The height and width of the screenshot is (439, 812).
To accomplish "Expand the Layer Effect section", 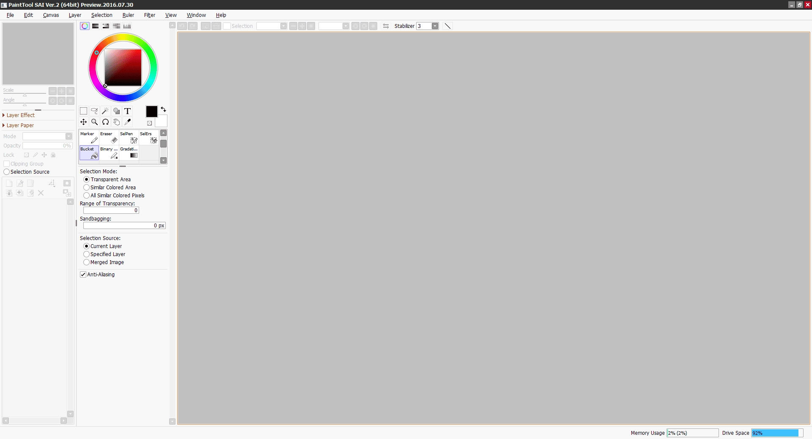I will point(19,115).
